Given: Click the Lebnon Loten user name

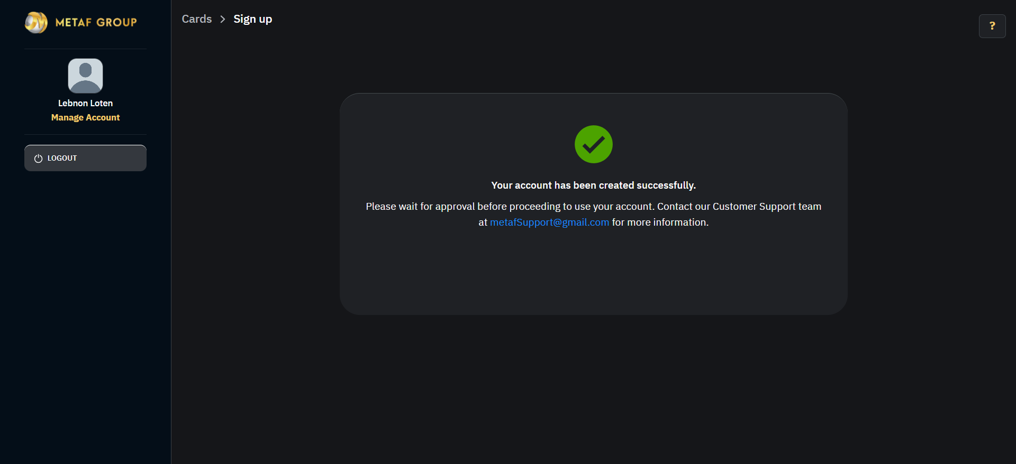Looking at the screenshot, I should pos(85,103).
